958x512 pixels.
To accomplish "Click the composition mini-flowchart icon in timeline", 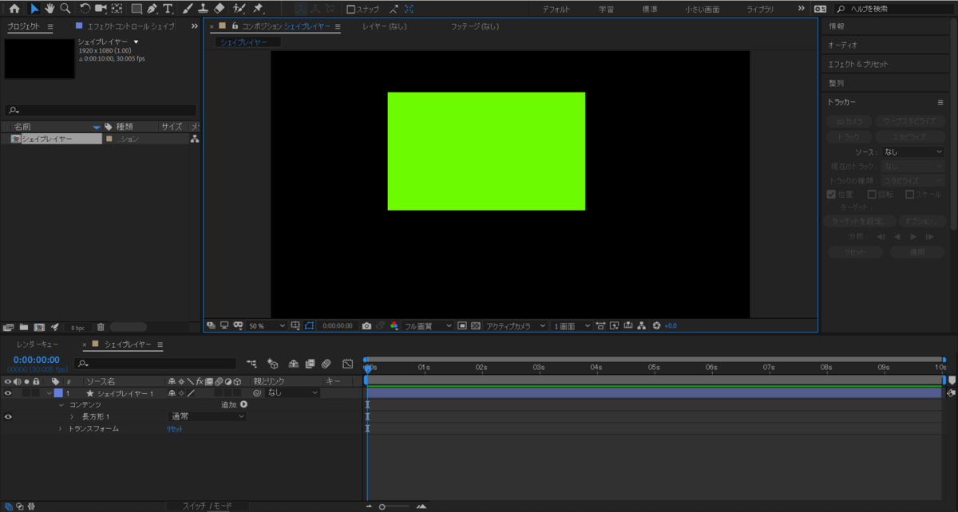I will pyautogui.click(x=252, y=364).
